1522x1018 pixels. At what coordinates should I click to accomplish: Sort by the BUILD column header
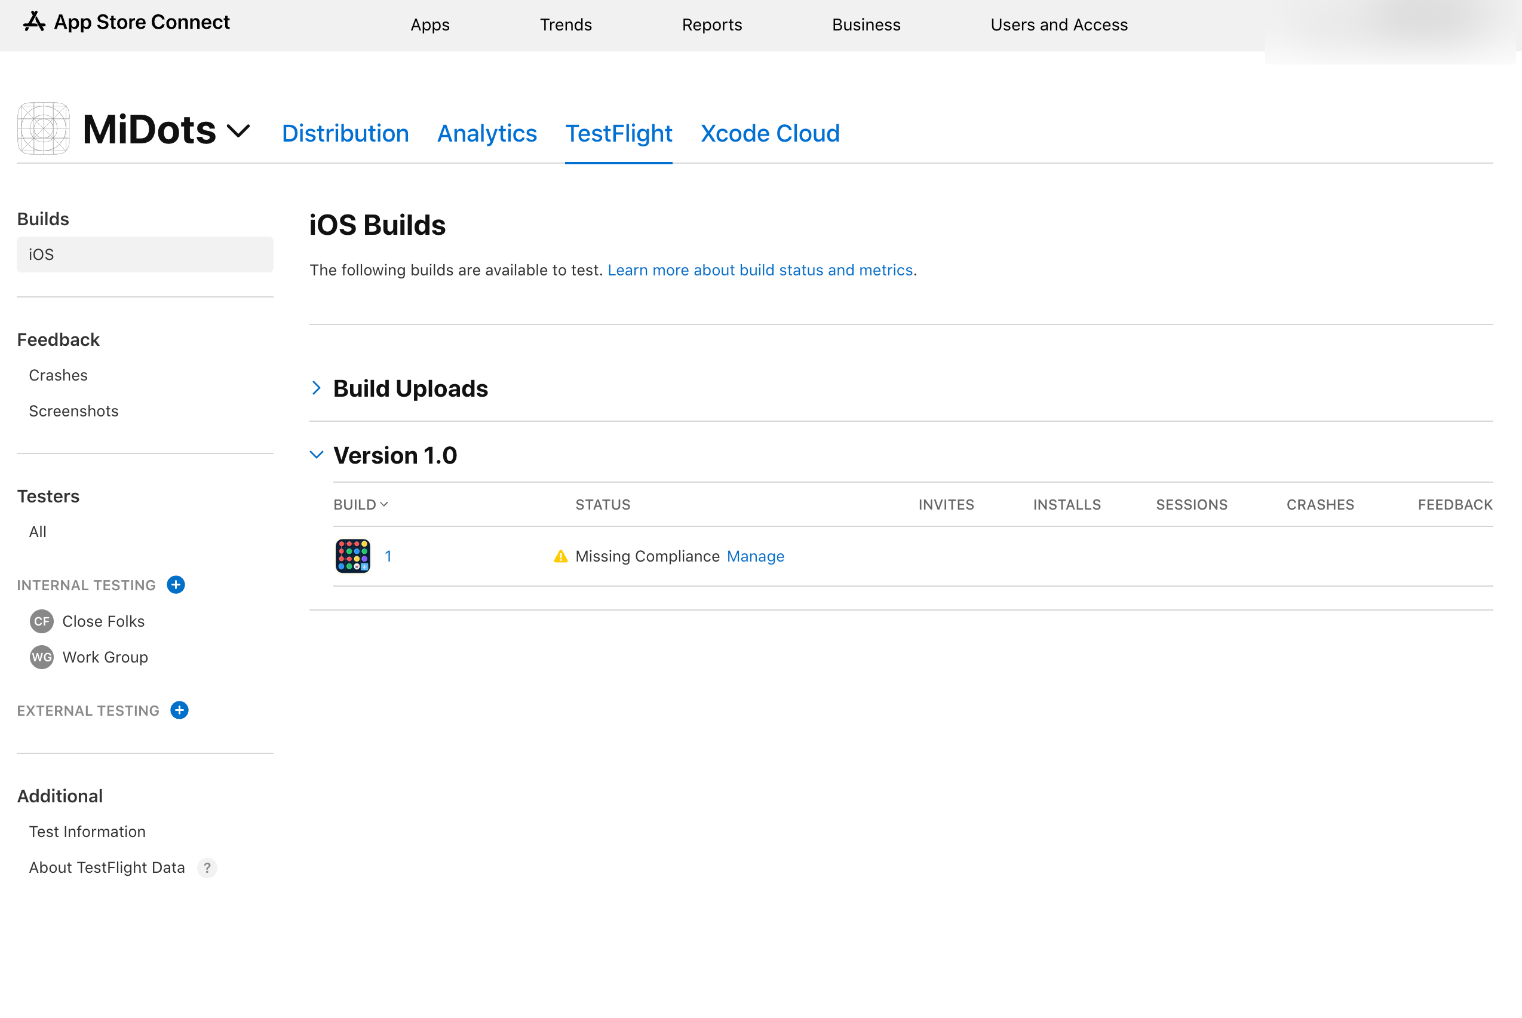tap(361, 504)
